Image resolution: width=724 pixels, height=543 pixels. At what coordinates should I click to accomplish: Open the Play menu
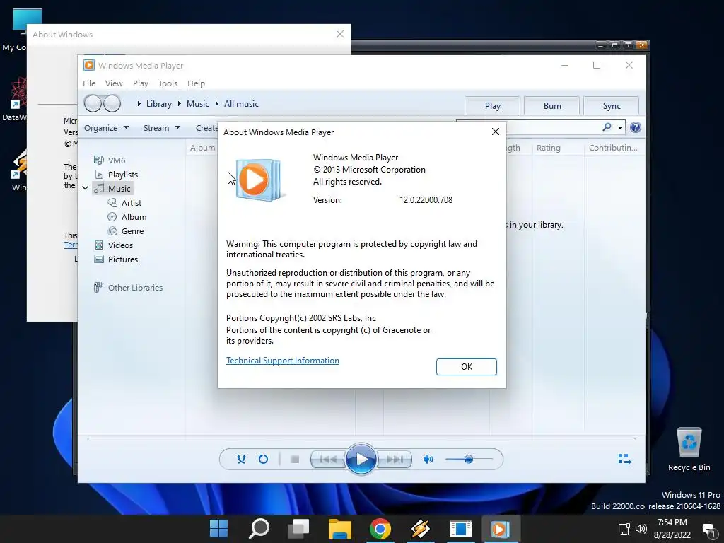point(141,83)
